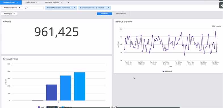The width and height of the screenshot is (223, 108).
Task: Toggle the All Events legend entry
Action: coord(167,71)
